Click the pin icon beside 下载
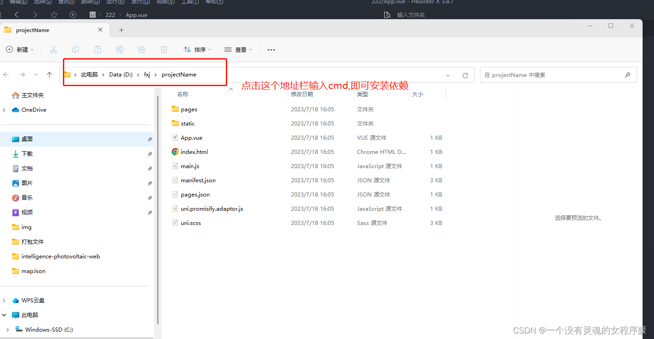654x339 pixels. [150, 154]
